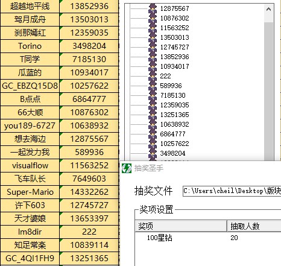Click the person icon beside 12875567

click(x=153, y=8)
